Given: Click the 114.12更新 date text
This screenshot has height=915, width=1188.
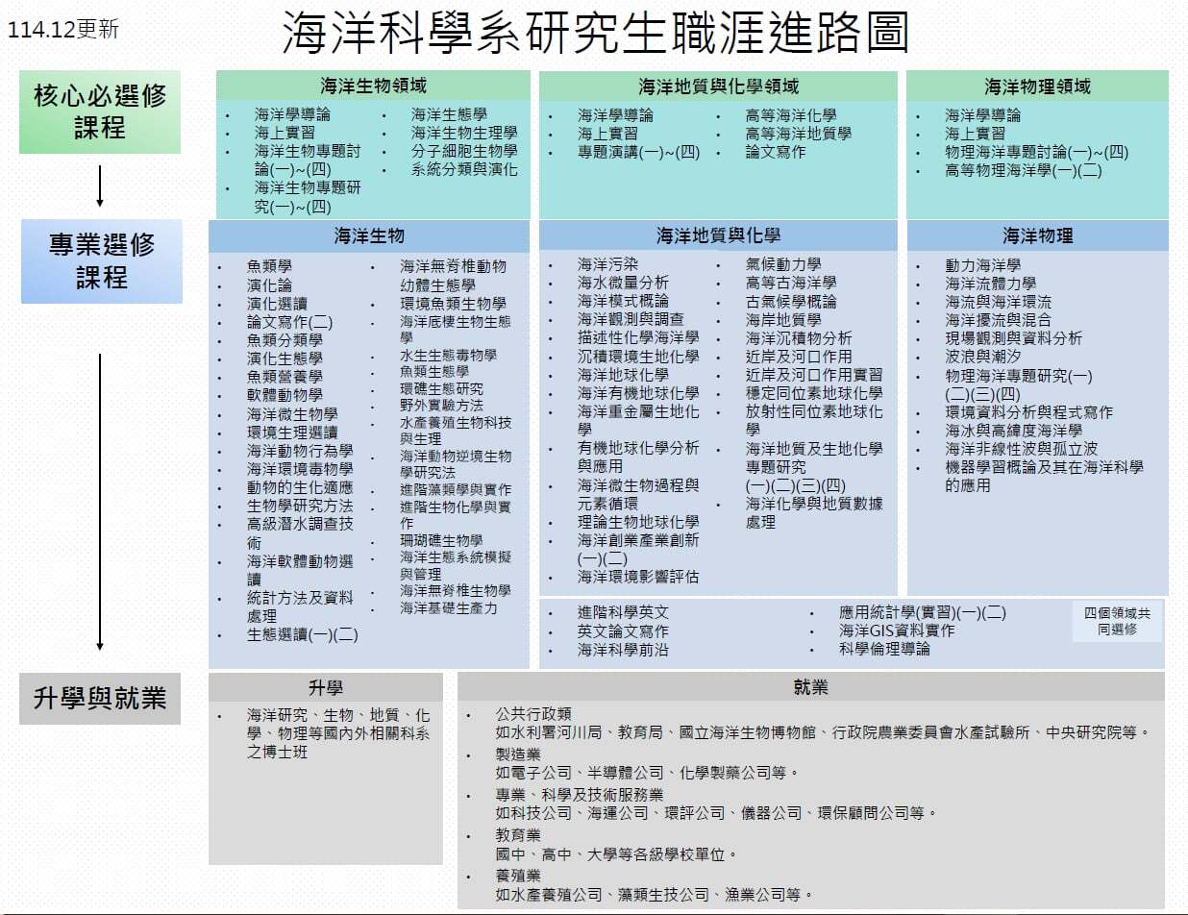Looking at the screenshot, I should click(63, 29).
